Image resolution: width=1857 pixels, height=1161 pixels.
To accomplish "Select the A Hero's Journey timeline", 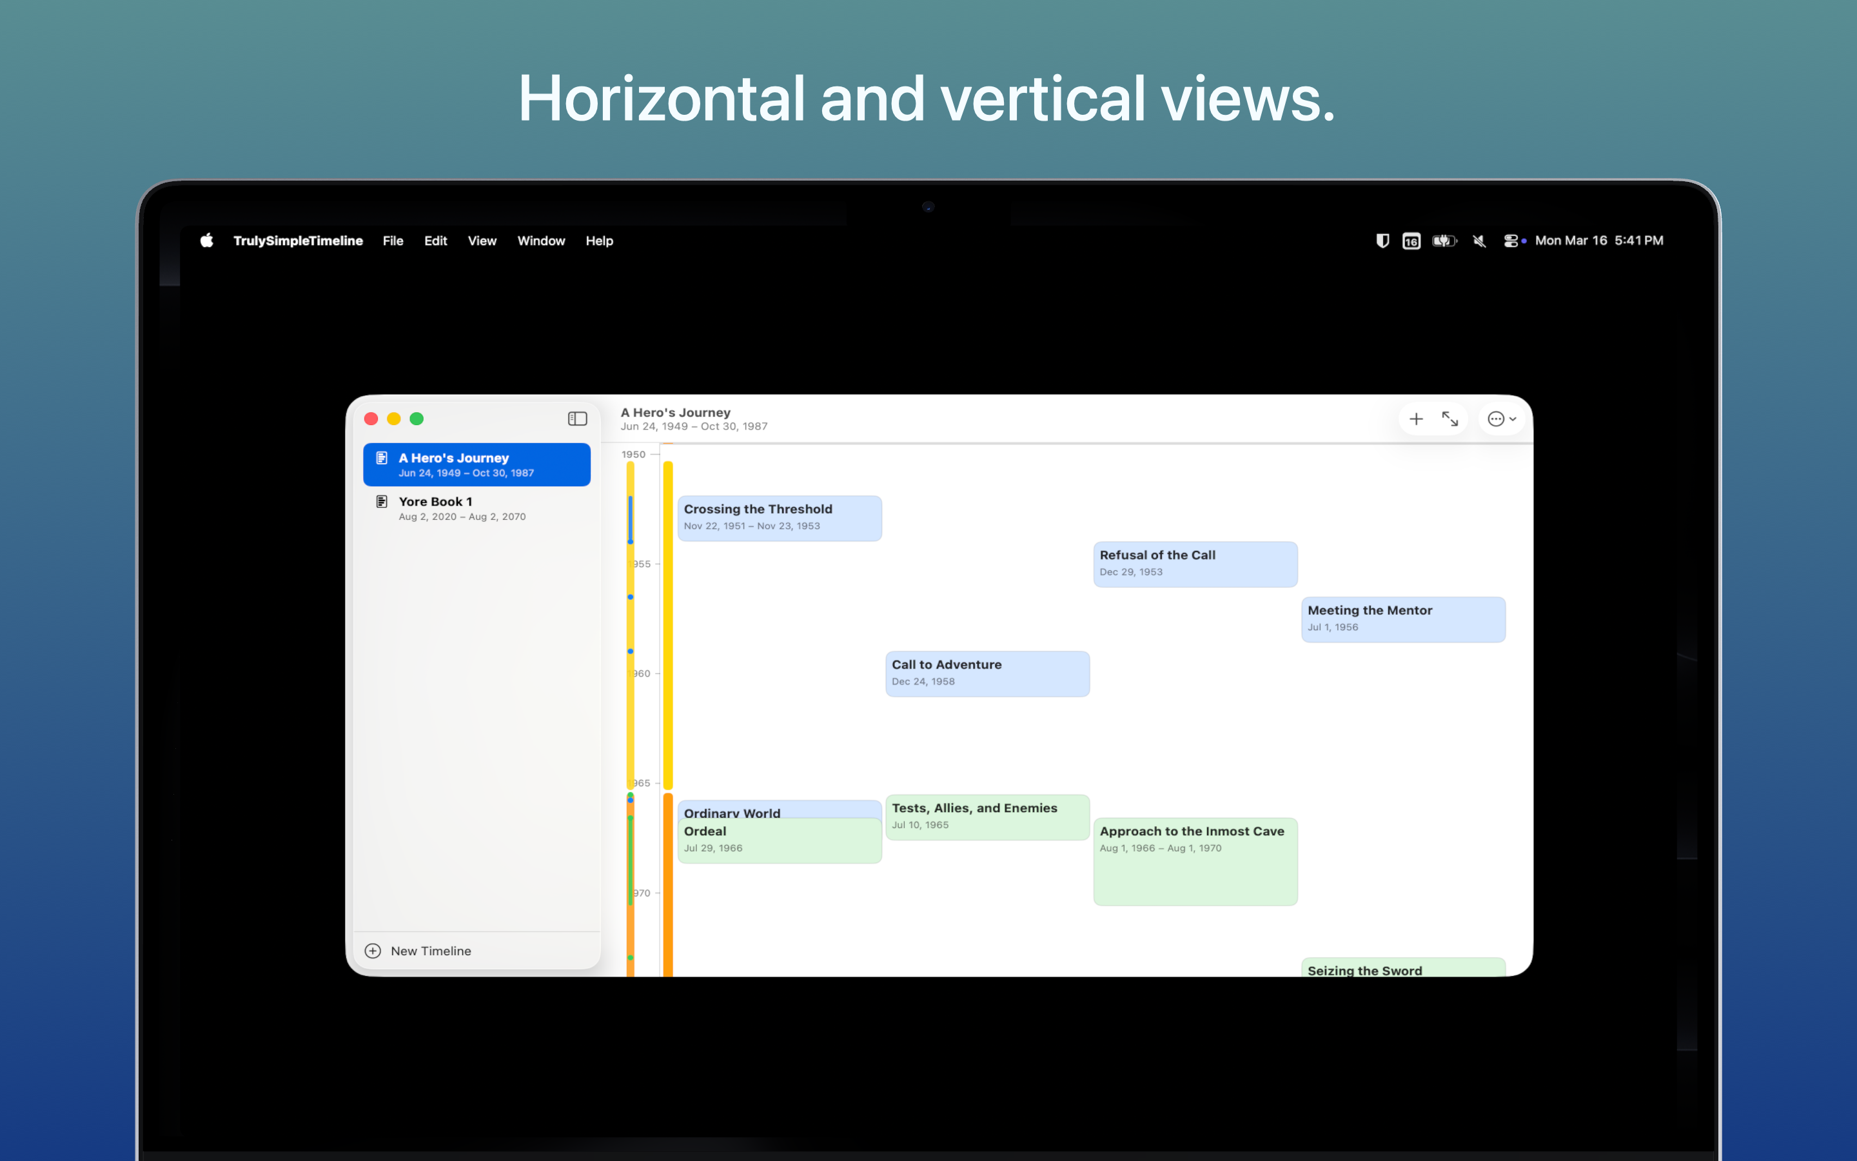I will coord(476,464).
